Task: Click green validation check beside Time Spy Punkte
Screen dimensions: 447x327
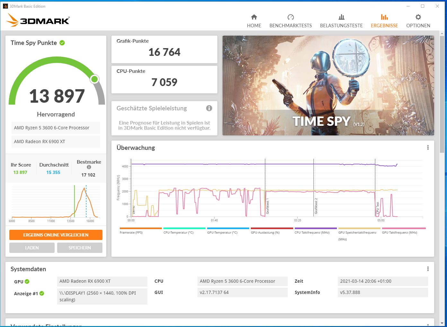Action: point(62,43)
